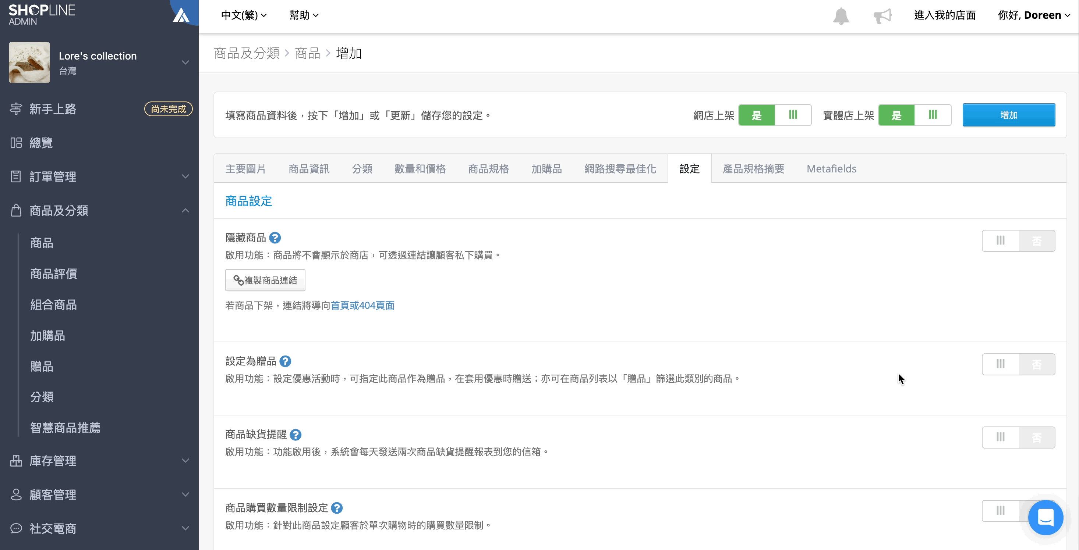Open 智慧商品推薦 in the sidebar
Image resolution: width=1079 pixels, height=550 pixels.
[x=66, y=428]
